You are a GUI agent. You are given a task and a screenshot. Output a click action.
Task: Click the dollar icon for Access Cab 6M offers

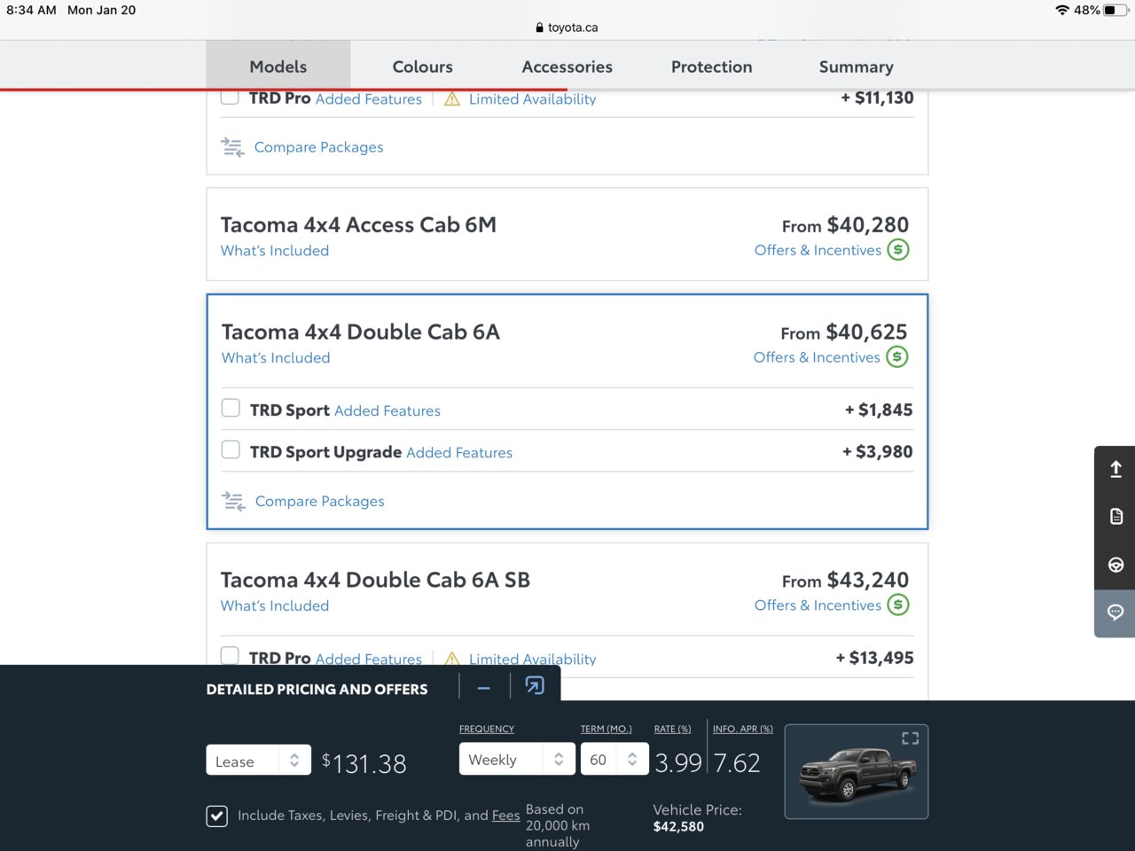point(898,250)
